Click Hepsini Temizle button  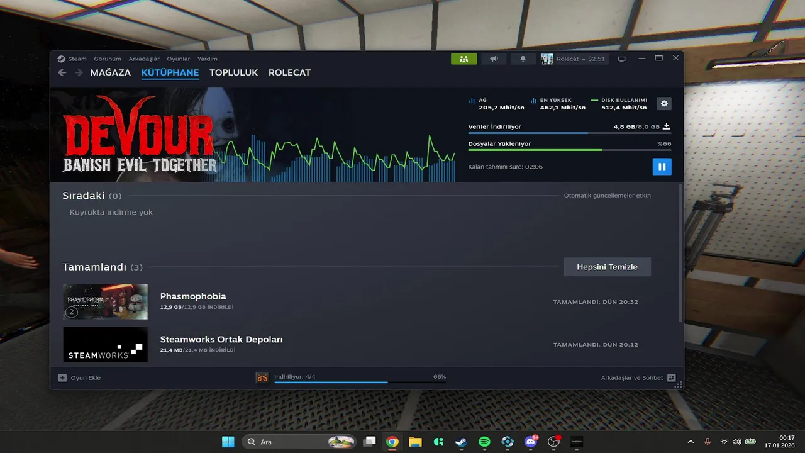tap(607, 267)
